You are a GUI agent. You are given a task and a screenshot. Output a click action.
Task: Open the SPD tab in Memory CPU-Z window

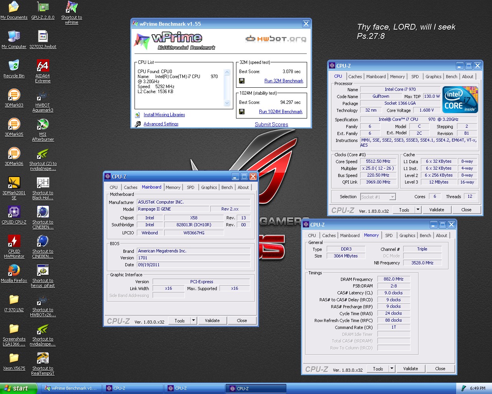coord(389,235)
